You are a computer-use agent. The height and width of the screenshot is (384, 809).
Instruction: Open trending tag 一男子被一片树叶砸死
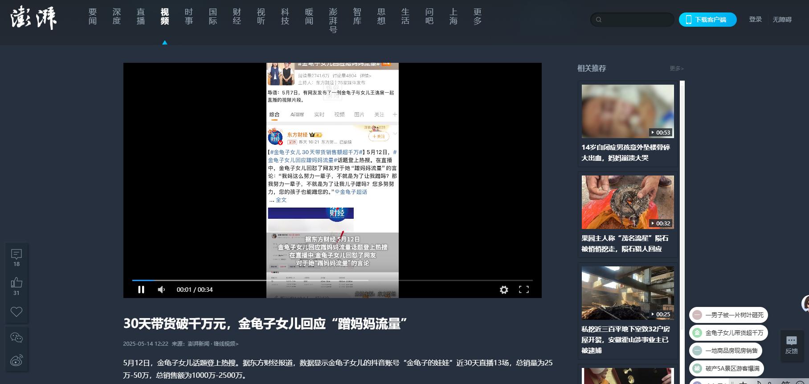728,315
